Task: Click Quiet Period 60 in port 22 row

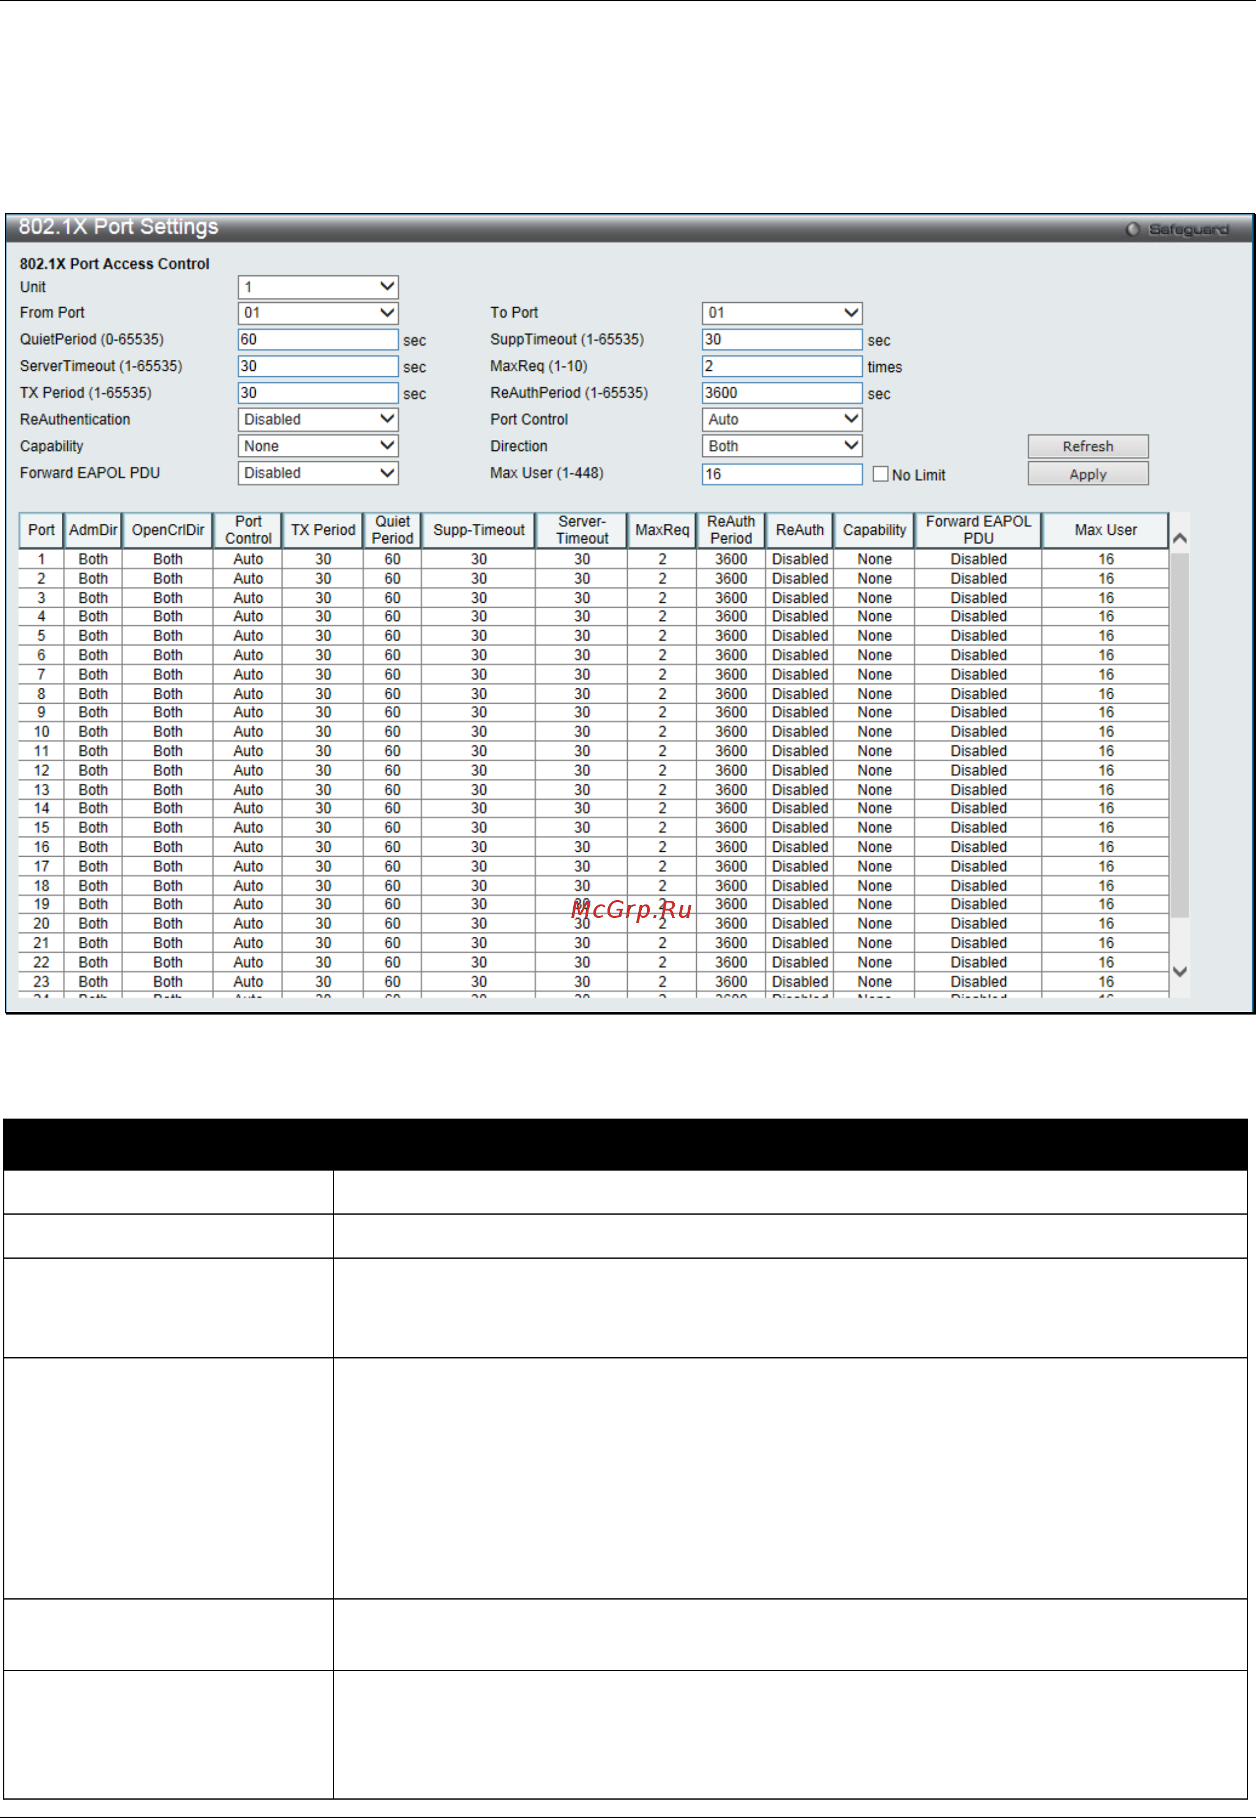Action: [x=392, y=963]
